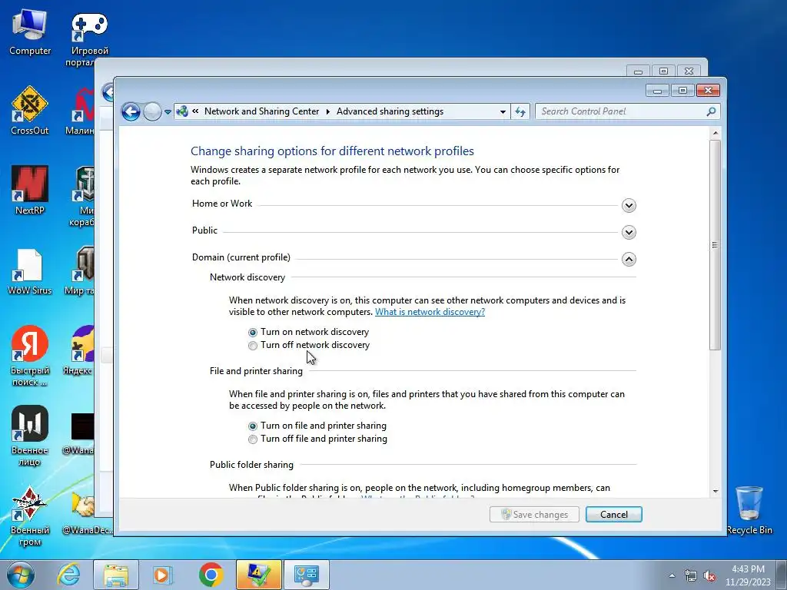
Task: Switch to the Action Center taskbar window
Action: [258, 575]
